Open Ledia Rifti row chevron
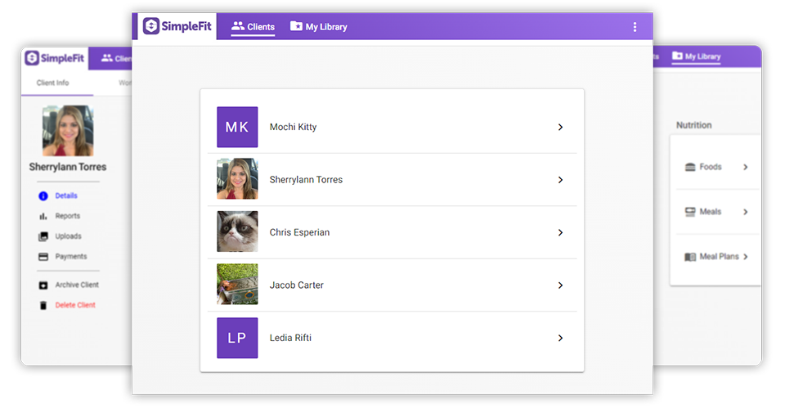Image resolution: width=785 pixels, height=413 pixels. (x=560, y=338)
